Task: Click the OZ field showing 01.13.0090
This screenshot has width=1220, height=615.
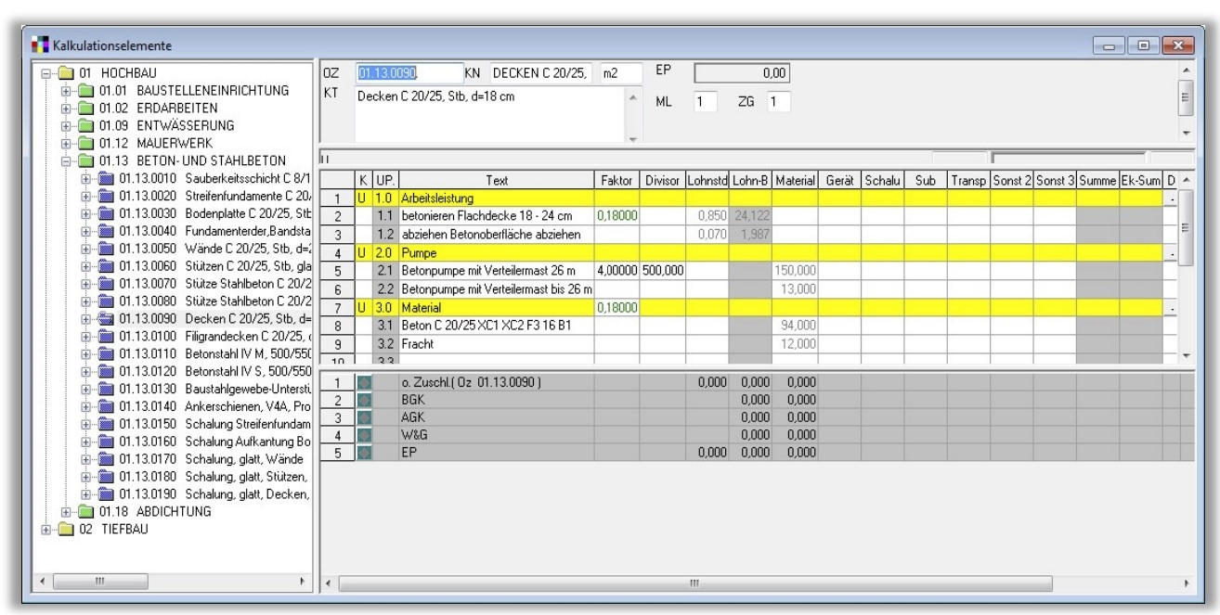Action: click(409, 73)
